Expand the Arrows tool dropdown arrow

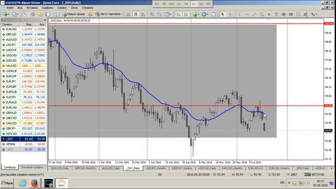click(317, 14)
